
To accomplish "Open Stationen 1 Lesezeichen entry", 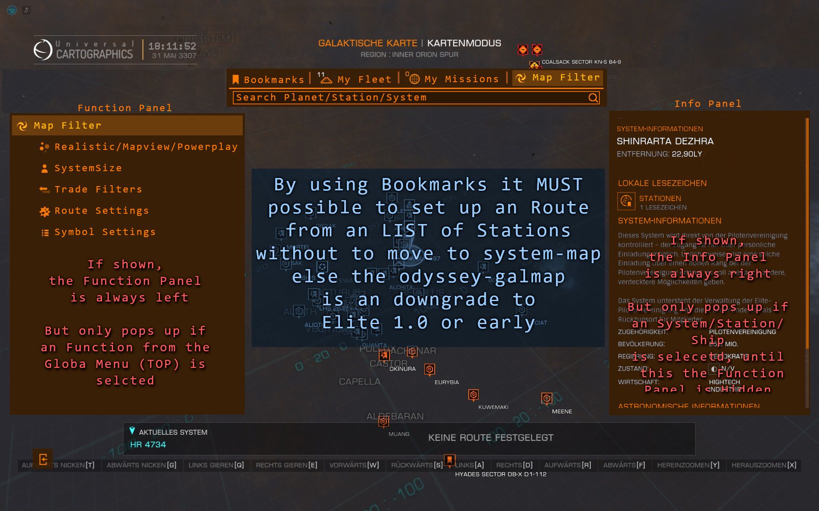I will (x=653, y=202).
